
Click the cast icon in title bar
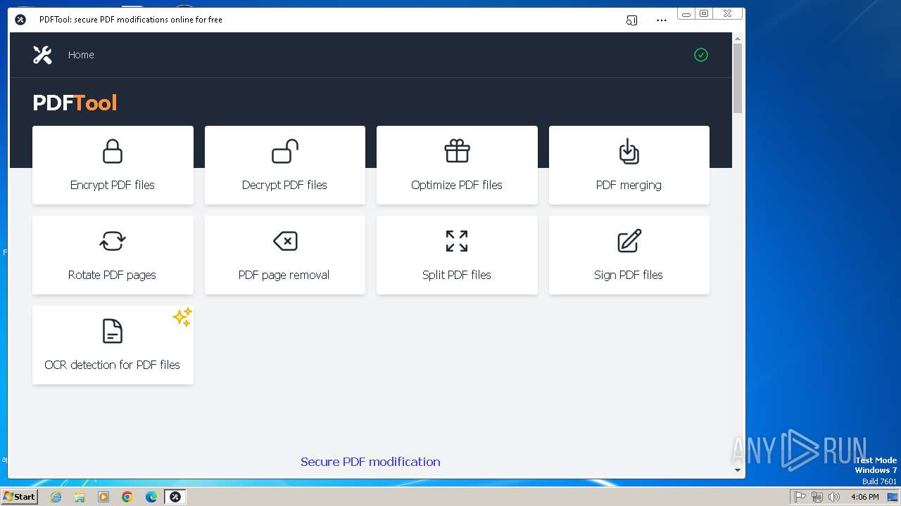click(x=631, y=20)
